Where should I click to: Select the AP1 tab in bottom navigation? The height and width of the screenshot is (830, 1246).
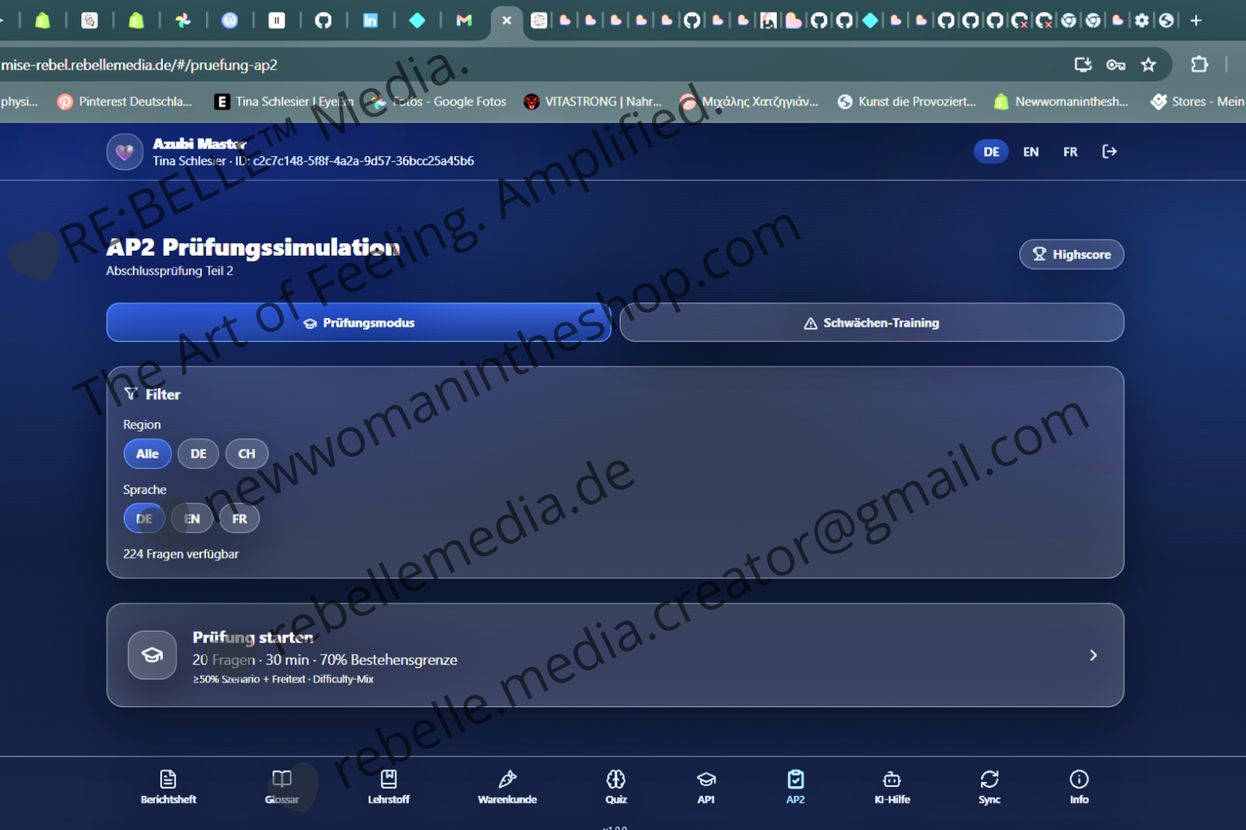[x=706, y=787]
